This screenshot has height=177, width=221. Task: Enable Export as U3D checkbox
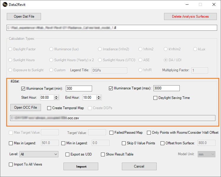pos(67,155)
